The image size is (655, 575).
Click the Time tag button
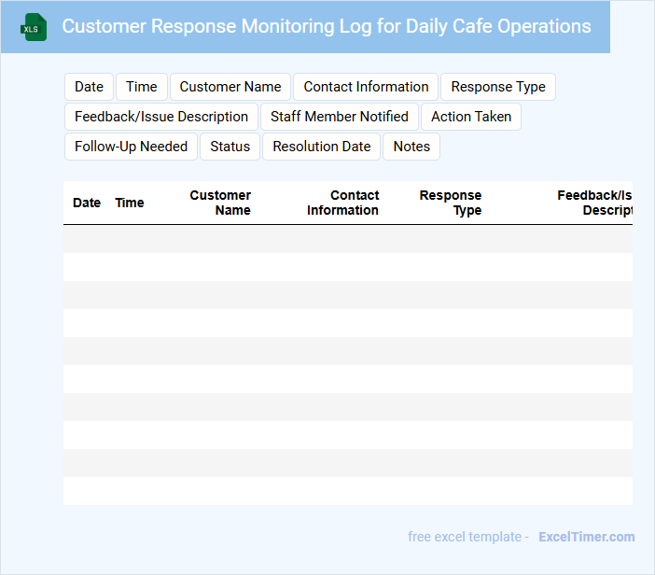(x=142, y=87)
